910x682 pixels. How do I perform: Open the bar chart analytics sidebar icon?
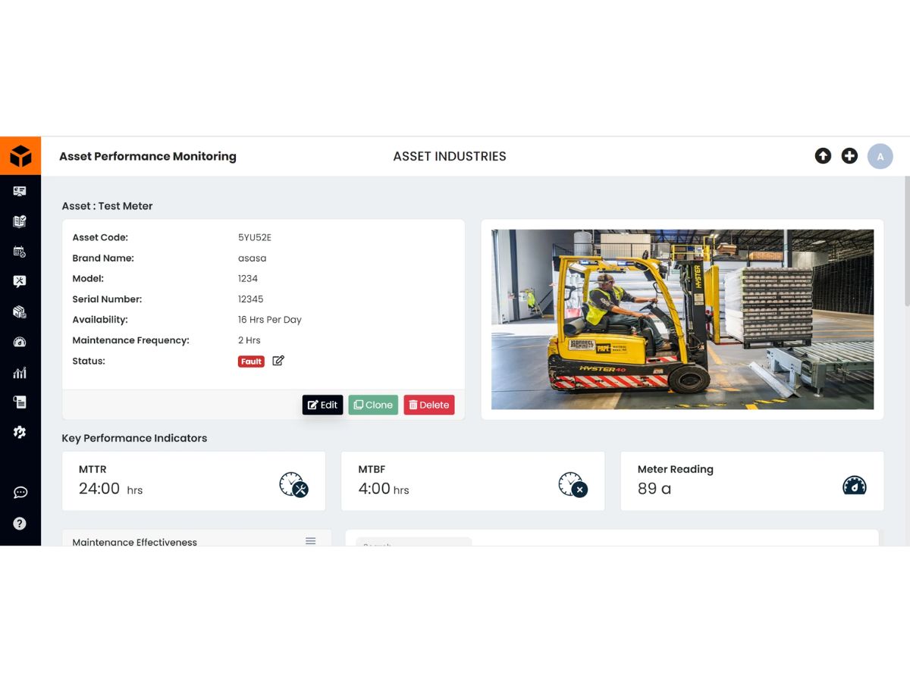click(20, 372)
